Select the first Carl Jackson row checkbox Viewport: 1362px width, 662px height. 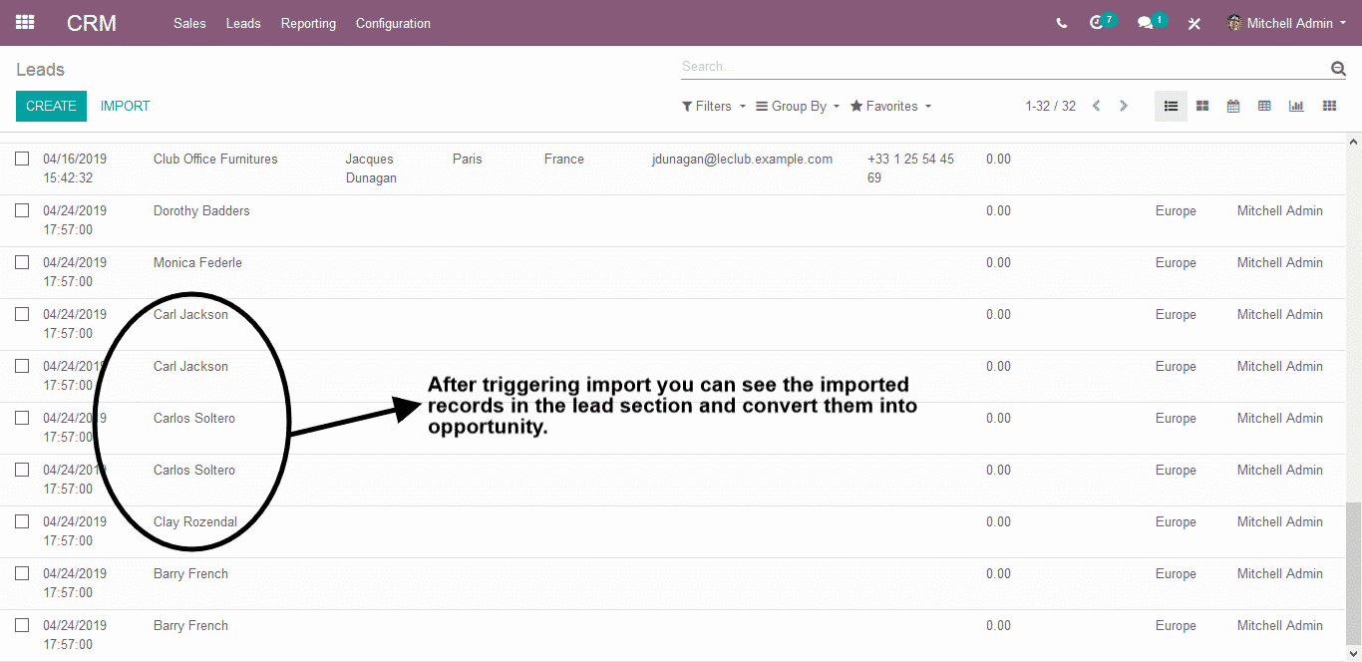click(22, 314)
